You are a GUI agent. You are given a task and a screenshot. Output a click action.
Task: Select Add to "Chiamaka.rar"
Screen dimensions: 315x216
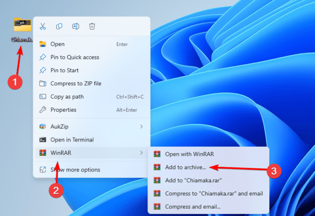(208, 180)
